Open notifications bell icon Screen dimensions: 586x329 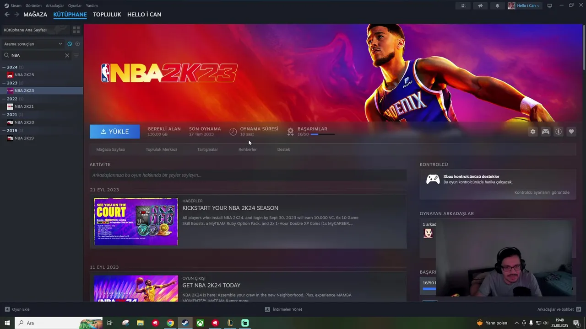coord(498,5)
